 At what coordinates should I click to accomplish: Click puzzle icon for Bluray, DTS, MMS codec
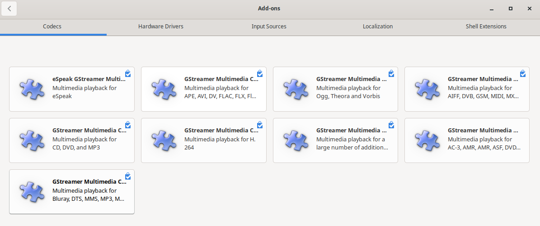click(31, 192)
